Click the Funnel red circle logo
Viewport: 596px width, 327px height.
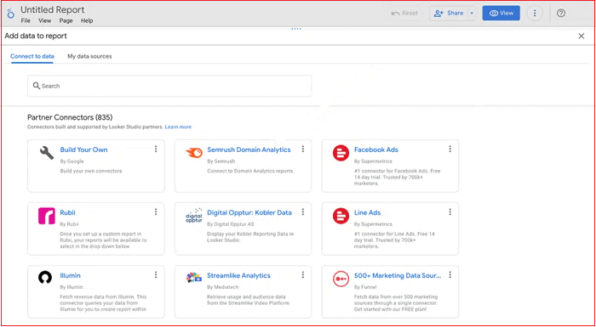point(341,279)
